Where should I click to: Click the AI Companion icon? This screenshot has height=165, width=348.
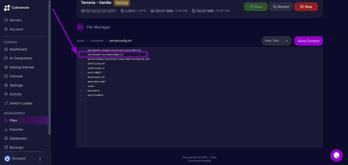pyautogui.click(x=6, y=58)
